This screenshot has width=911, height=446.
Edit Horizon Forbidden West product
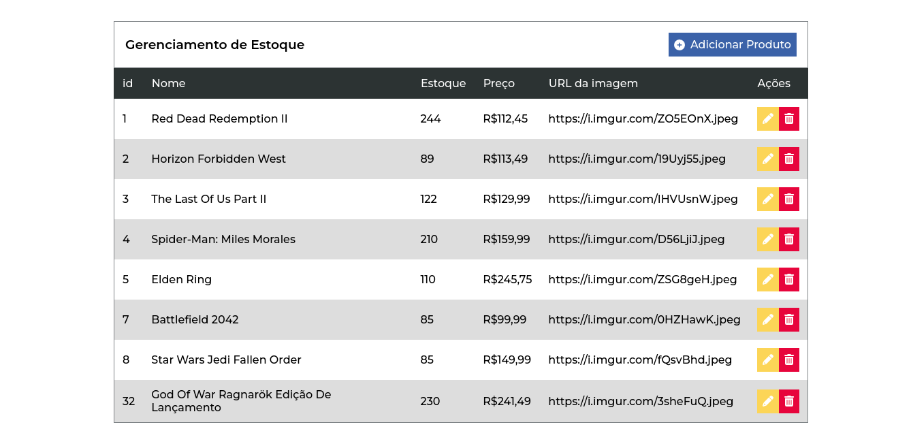(x=767, y=159)
